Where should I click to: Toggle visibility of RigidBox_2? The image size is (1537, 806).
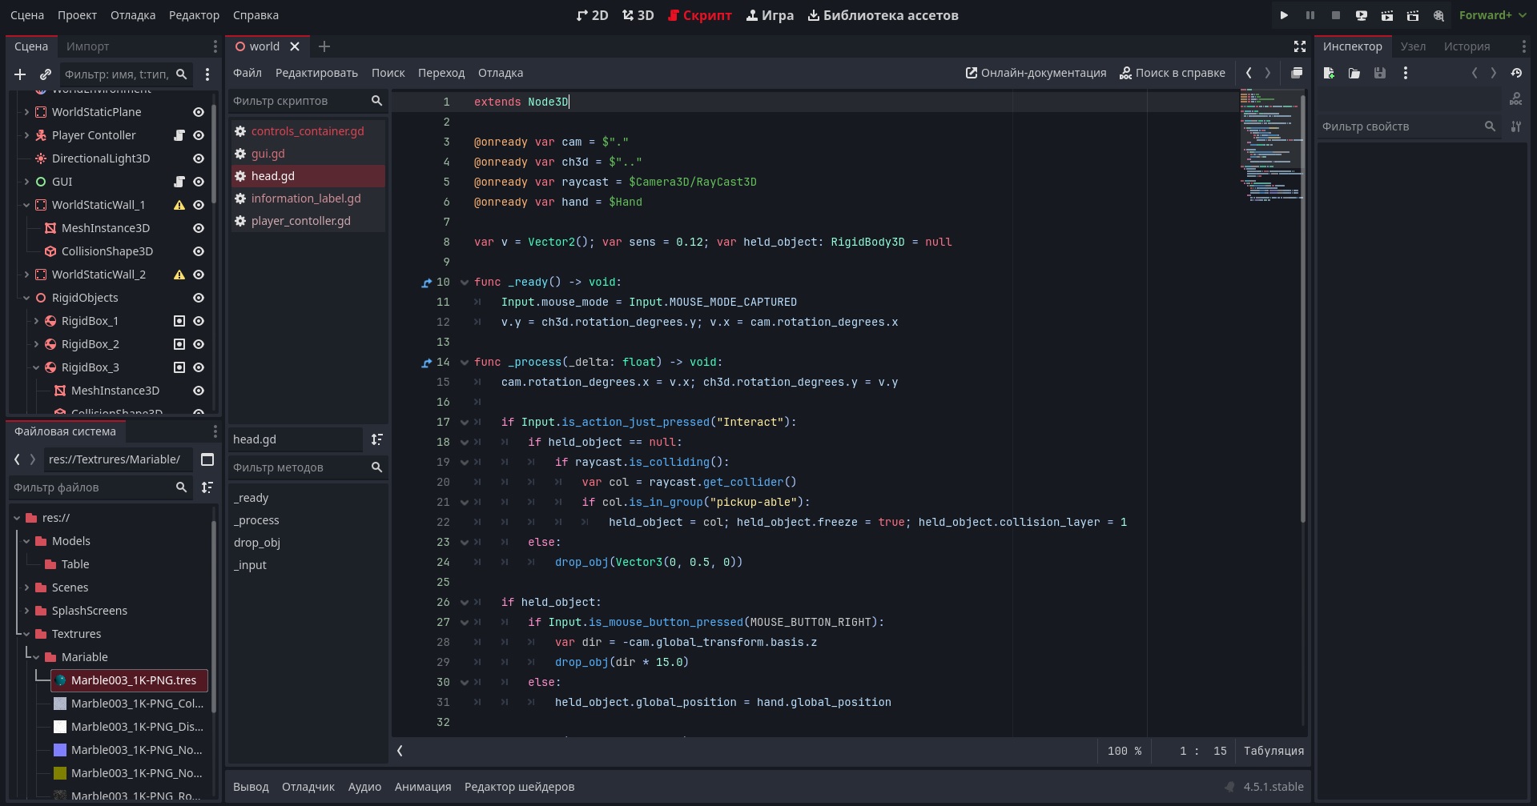(199, 344)
